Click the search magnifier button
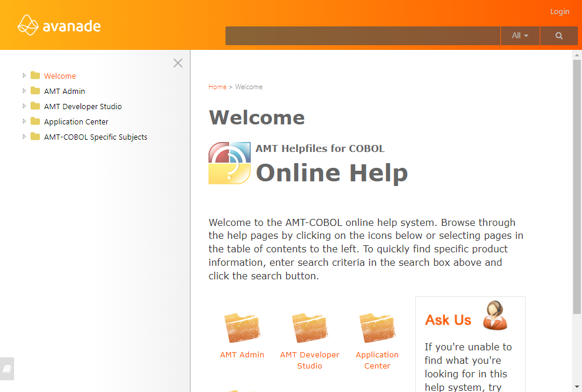Viewport: 582px width, 392px height. pos(559,36)
